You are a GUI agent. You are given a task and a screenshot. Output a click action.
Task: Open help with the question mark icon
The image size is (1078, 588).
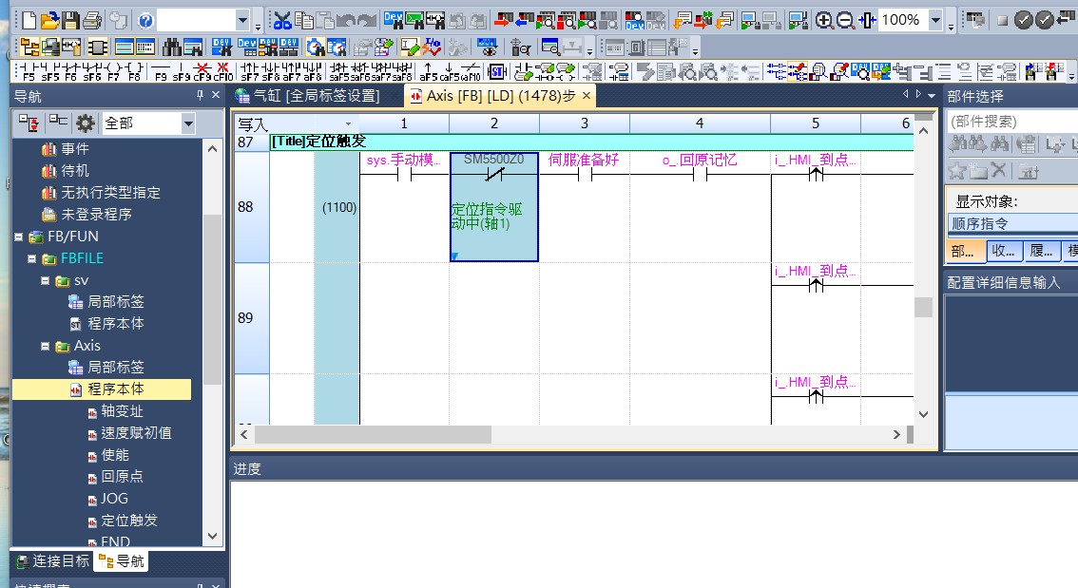[145, 20]
